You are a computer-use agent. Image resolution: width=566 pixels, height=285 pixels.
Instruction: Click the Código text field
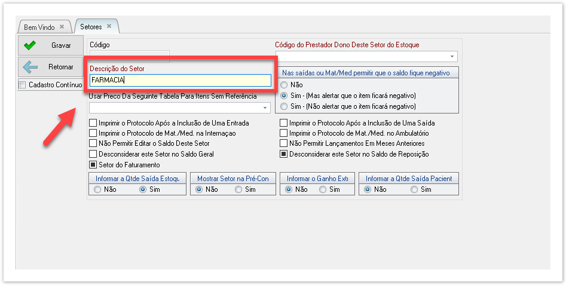[129, 56]
